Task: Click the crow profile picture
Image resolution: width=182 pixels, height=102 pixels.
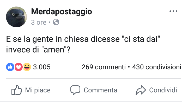Action: [16, 17]
